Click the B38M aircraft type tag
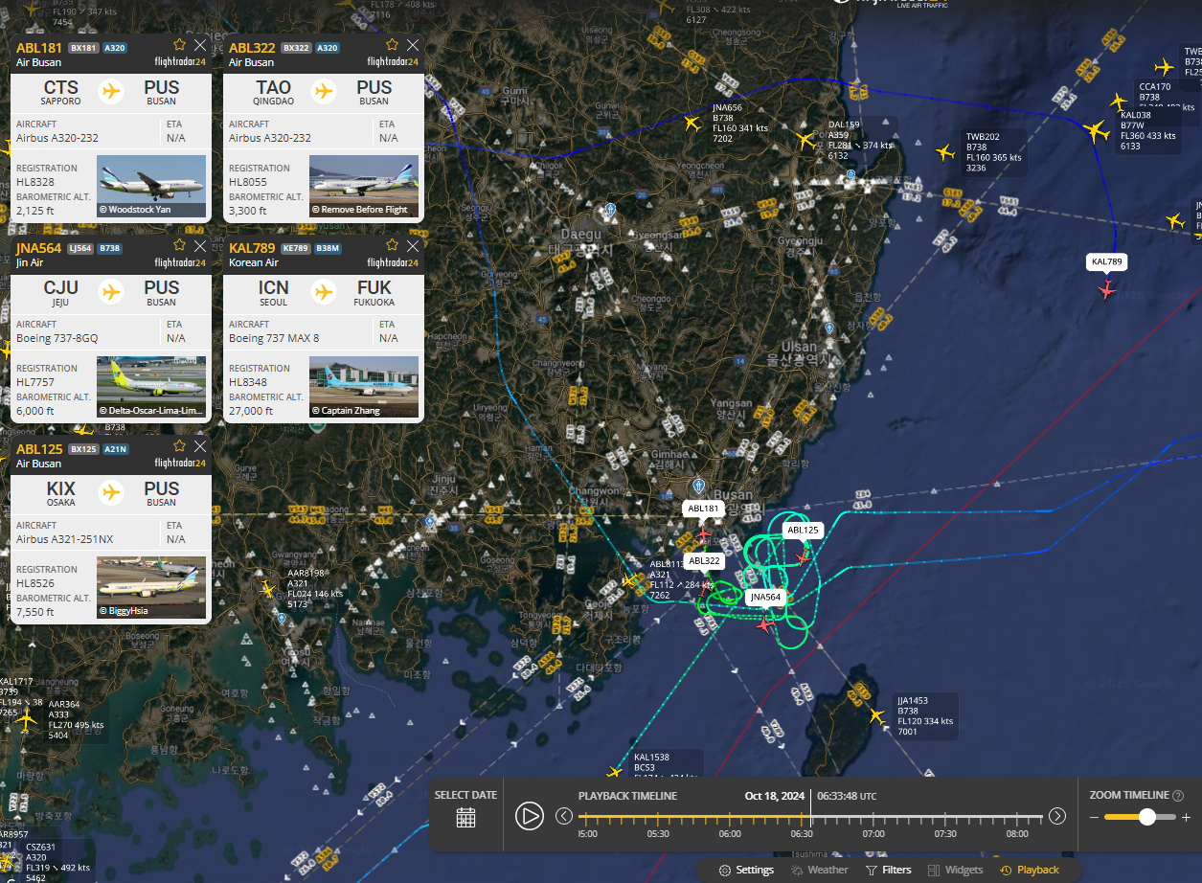The width and height of the screenshot is (1202, 883). (328, 249)
